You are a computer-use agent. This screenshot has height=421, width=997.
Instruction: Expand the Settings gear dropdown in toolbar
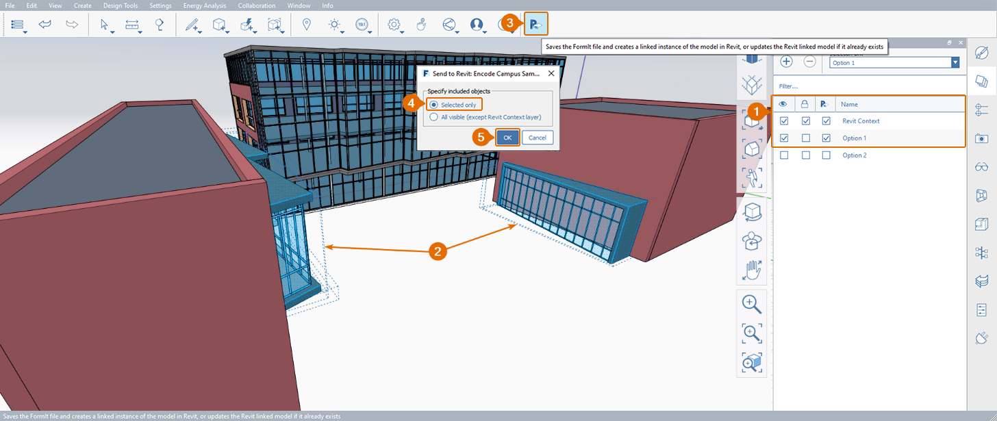pos(402,31)
